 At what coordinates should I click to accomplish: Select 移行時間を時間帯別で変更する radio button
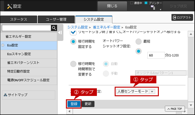click(x=73, y=64)
